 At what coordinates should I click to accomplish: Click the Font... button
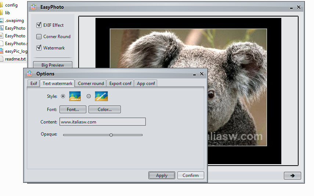point(73,110)
